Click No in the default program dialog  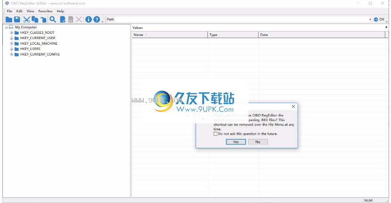pyautogui.click(x=258, y=142)
